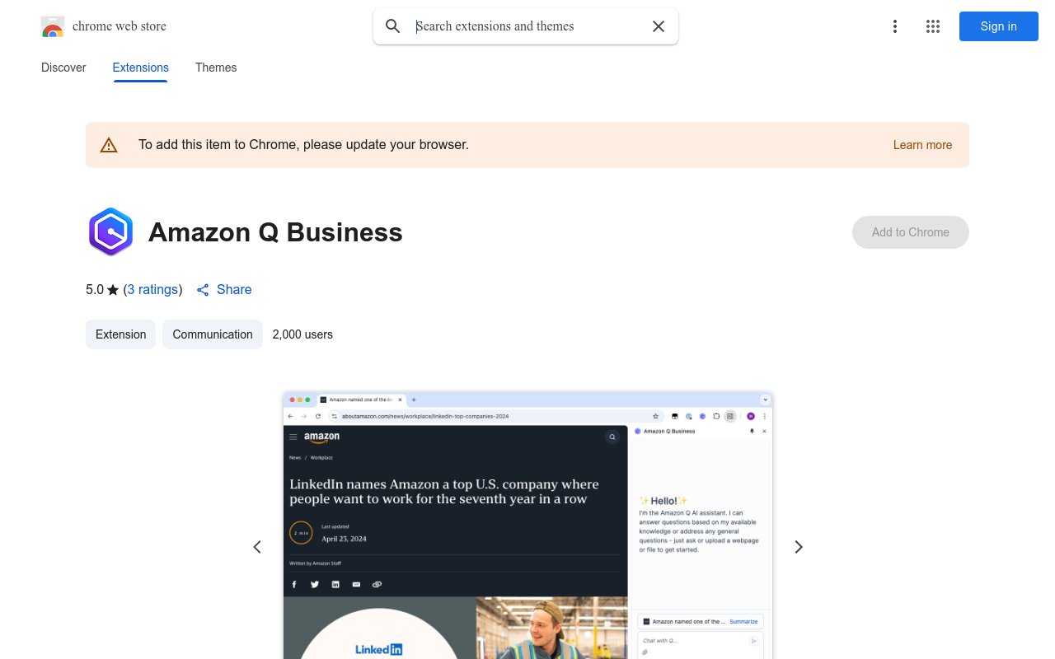Open the Google apps grid
Screen dimensions: 1055x659
tap(933, 26)
